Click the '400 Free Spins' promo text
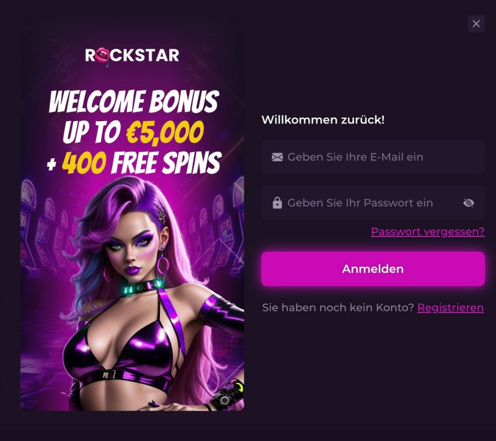The image size is (496, 441). coord(142,163)
